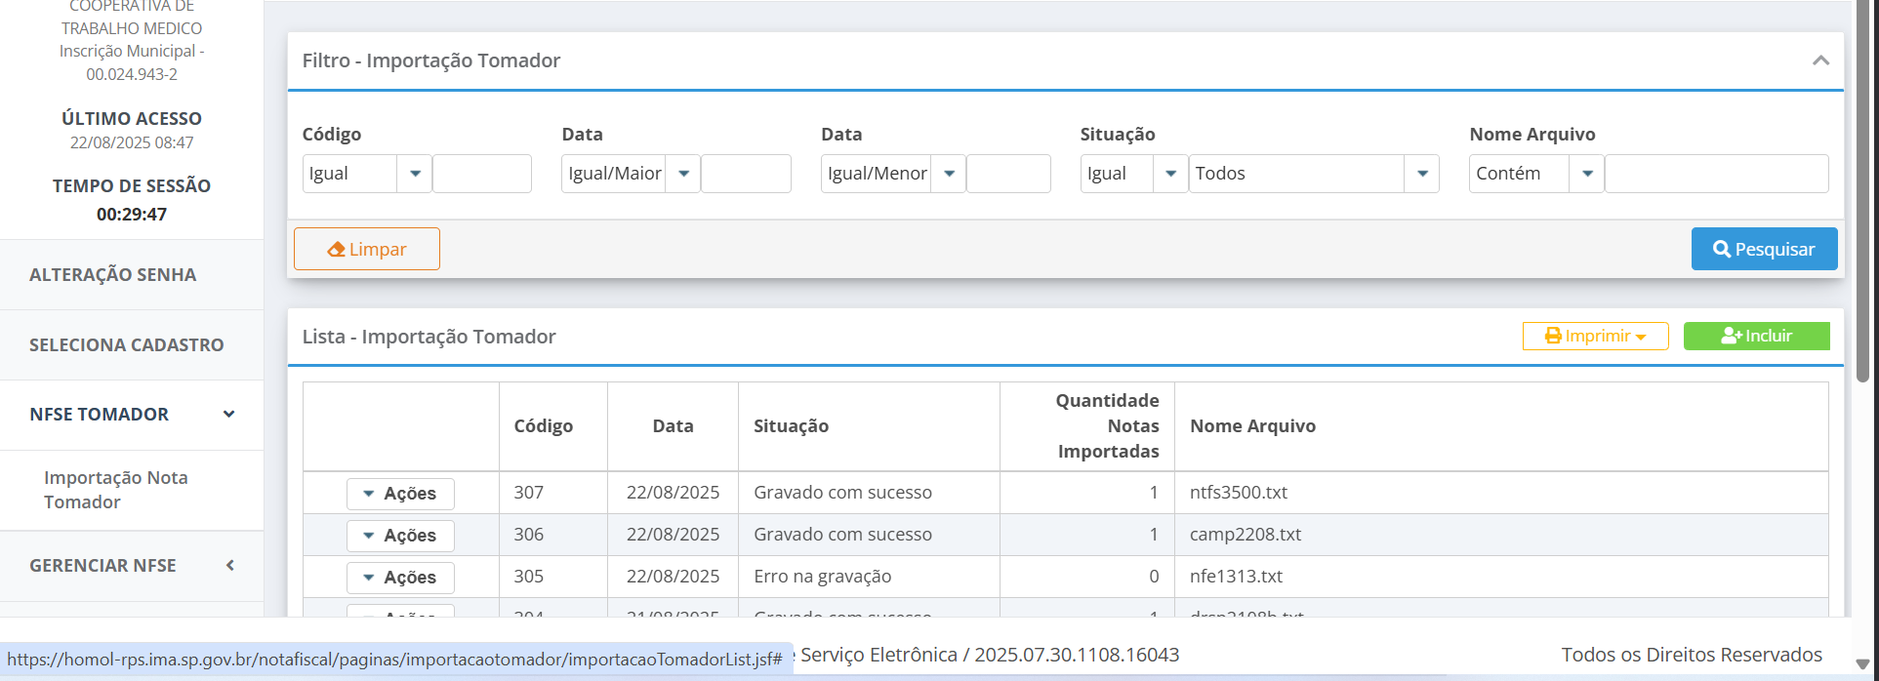The width and height of the screenshot is (1879, 681).
Task: Expand the NFSE TOMADOR chevron
Action: [229, 415]
